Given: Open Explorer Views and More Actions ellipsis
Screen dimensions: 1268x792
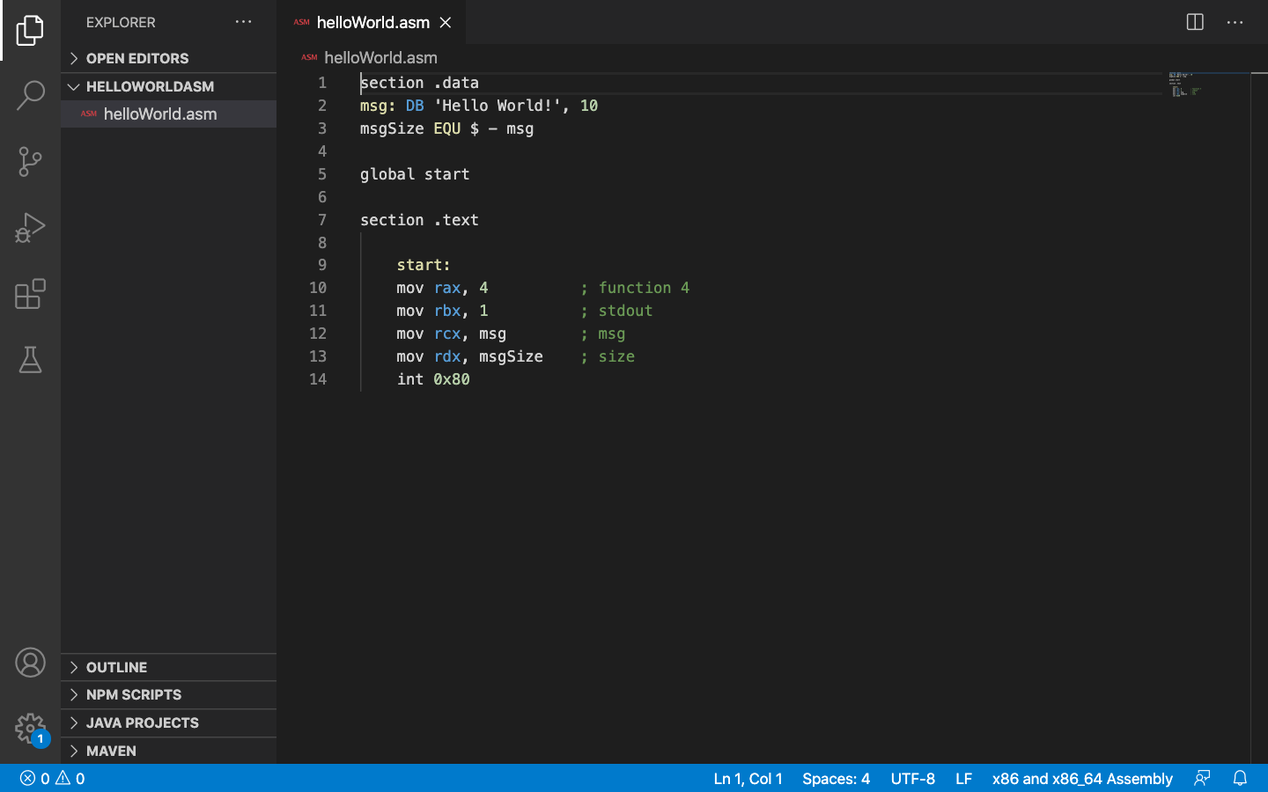Looking at the screenshot, I should 243,22.
